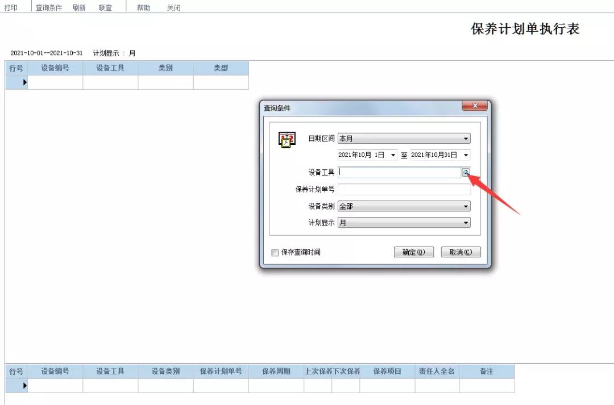Image resolution: width=614 pixels, height=405 pixels.
Task: Focus the 保养计划单号 input field
Action: tap(404, 189)
